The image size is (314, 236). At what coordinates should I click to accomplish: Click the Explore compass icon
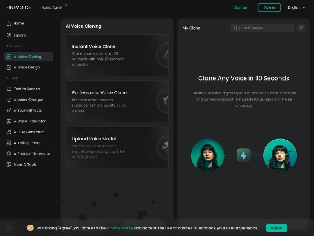tap(9, 35)
